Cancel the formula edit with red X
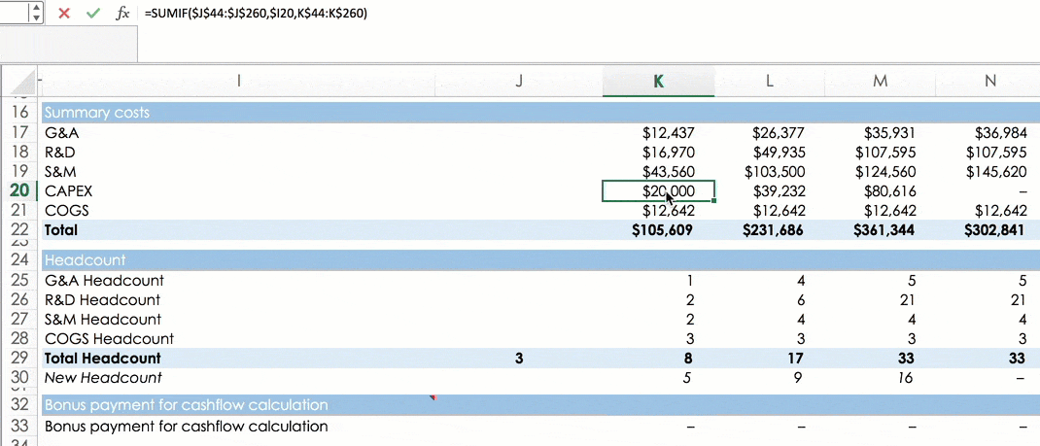1040x446 pixels. [x=64, y=14]
